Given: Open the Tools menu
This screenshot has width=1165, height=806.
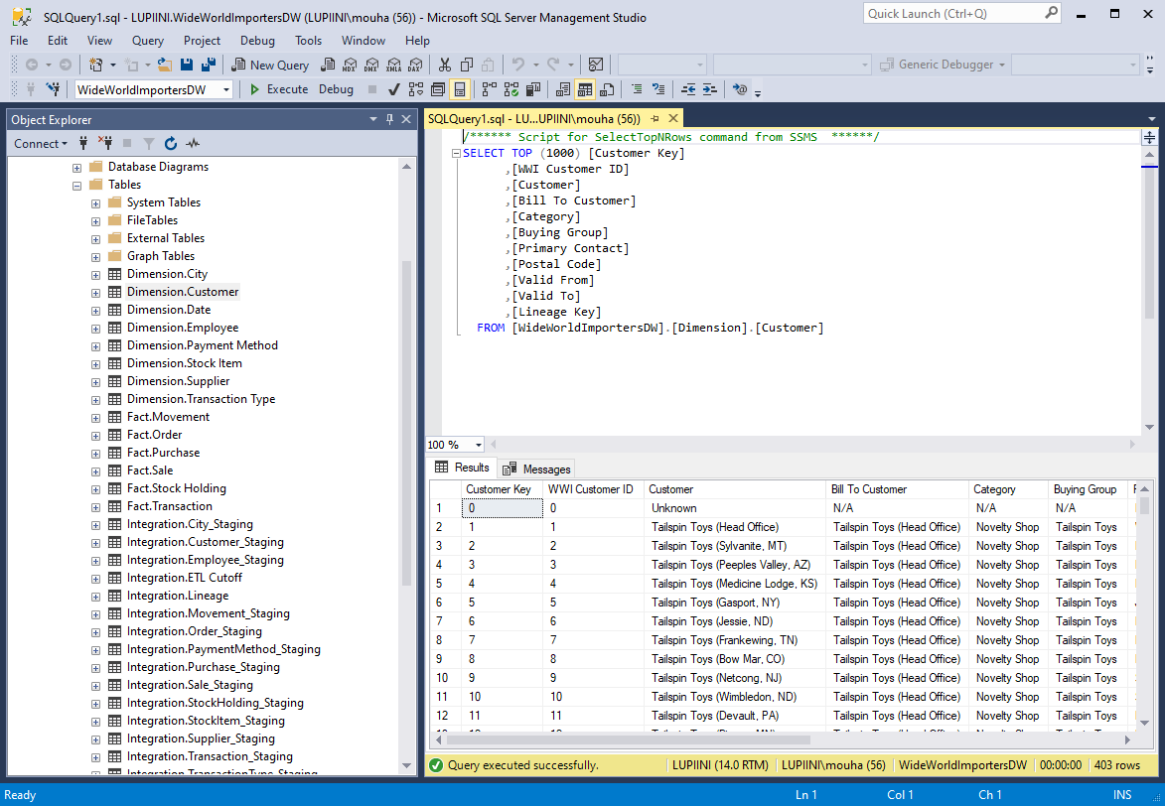Looking at the screenshot, I should click(x=308, y=40).
